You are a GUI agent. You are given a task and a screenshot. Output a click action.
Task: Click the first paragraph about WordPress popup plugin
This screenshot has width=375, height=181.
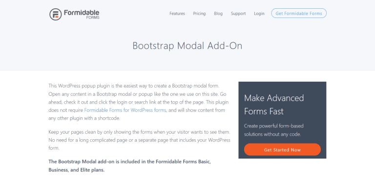click(x=139, y=102)
